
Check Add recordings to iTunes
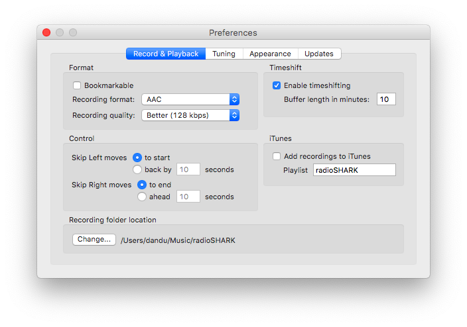click(x=277, y=156)
